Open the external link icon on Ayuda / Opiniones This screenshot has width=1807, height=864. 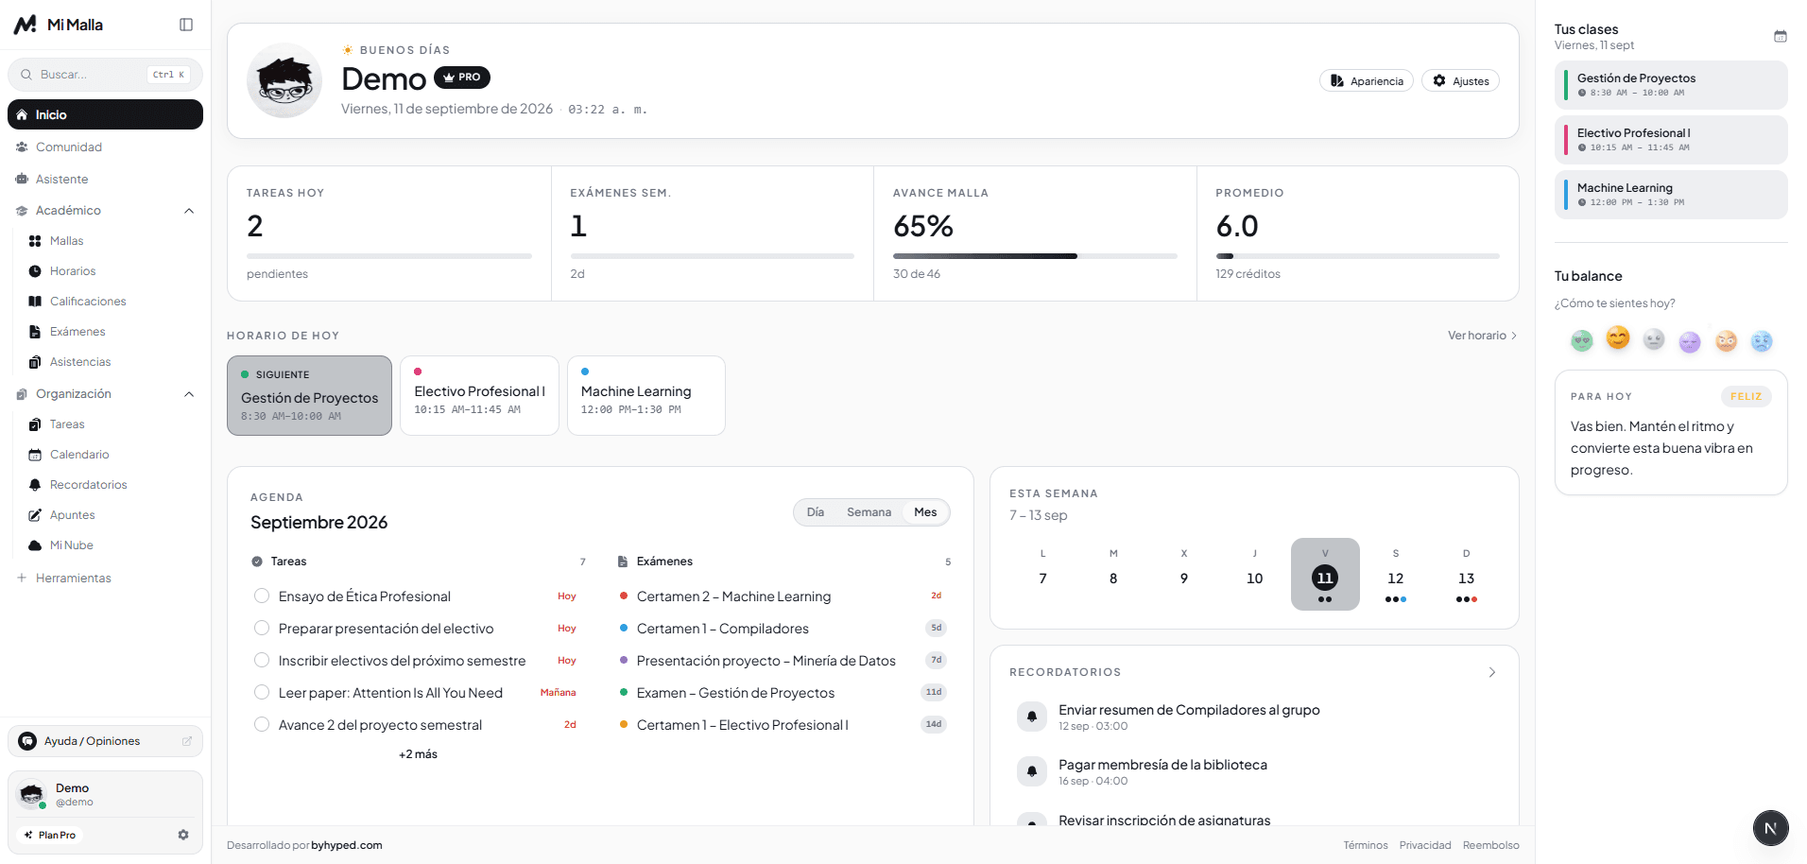(x=187, y=741)
